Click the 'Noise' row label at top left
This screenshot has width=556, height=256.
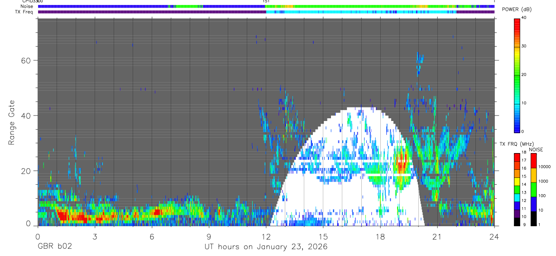point(27,6)
